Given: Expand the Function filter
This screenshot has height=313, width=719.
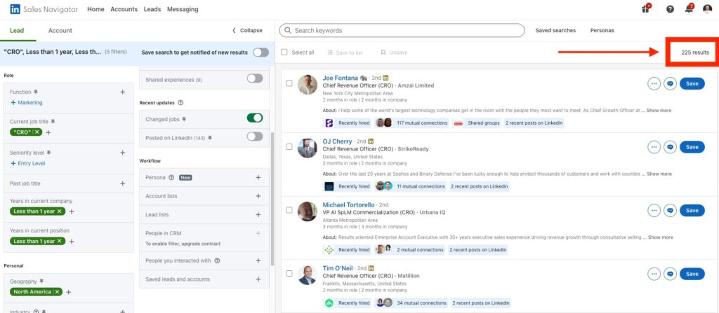Looking at the screenshot, I should coord(122,92).
